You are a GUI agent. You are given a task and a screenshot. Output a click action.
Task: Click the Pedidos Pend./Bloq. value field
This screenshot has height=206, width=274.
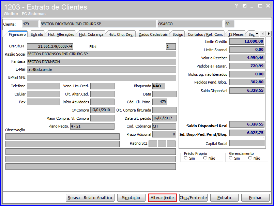pyautogui.click(x=247, y=82)
